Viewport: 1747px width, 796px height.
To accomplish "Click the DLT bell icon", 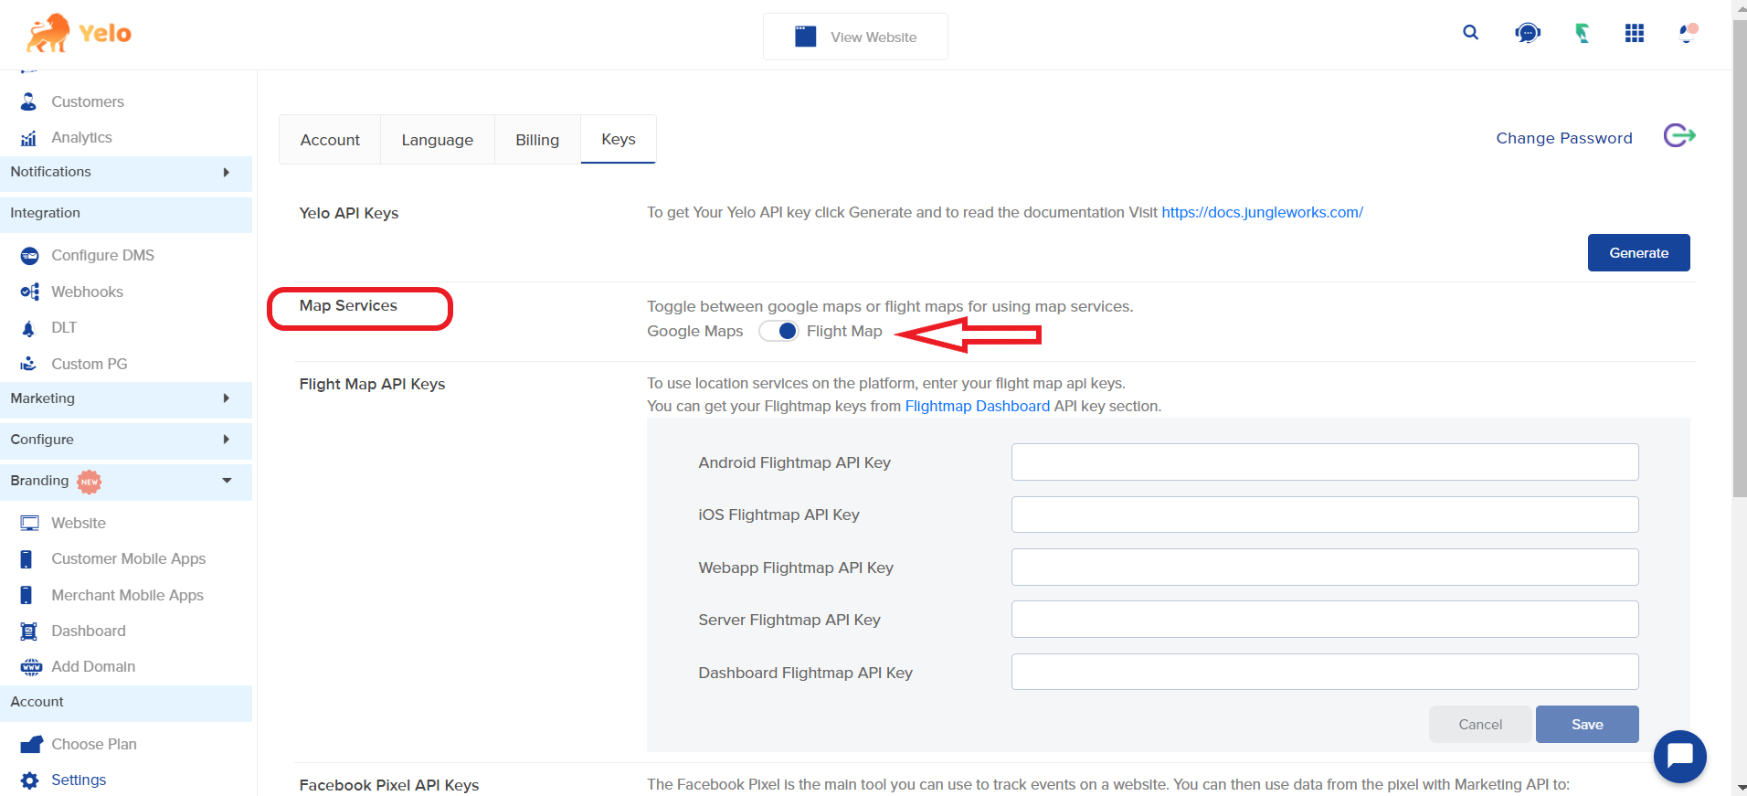I will point(29,328).
